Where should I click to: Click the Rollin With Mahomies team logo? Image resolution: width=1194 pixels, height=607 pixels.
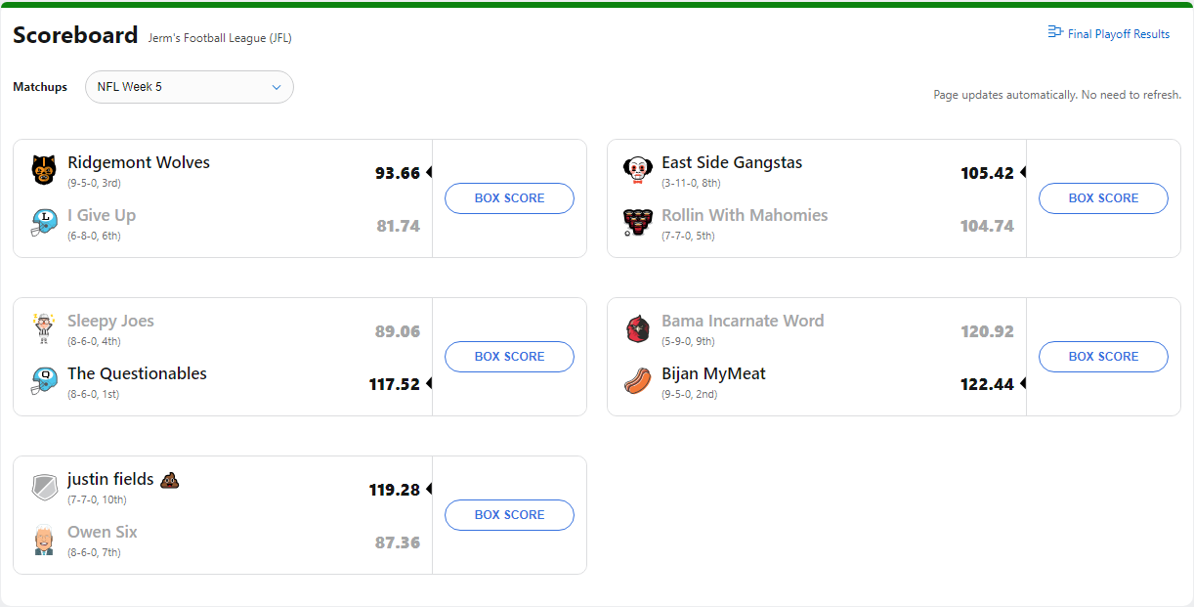(637, 223)
